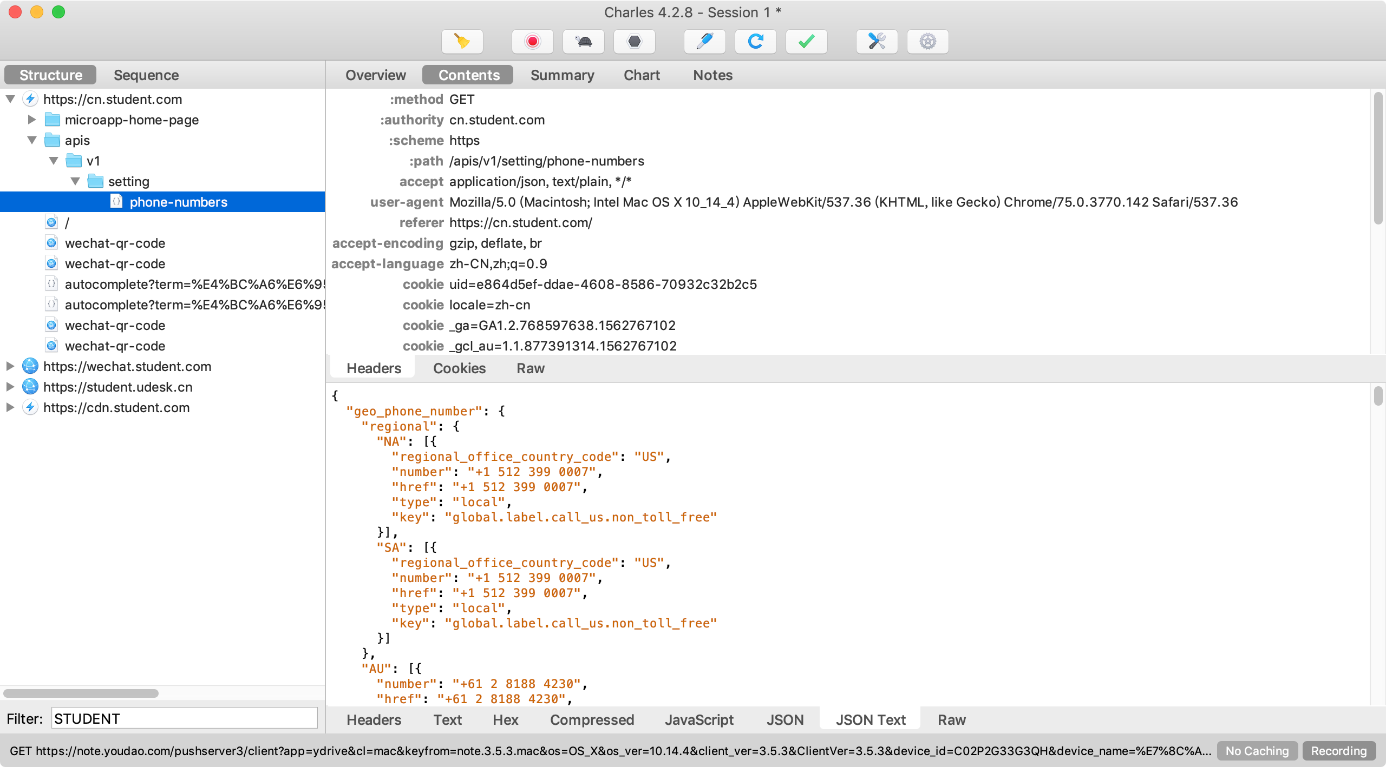The height and width of the screenshot is (767, 1386).
Task: Expand the microapp-home-page folder
Action: pyautogui.click(x=32, y=120)
